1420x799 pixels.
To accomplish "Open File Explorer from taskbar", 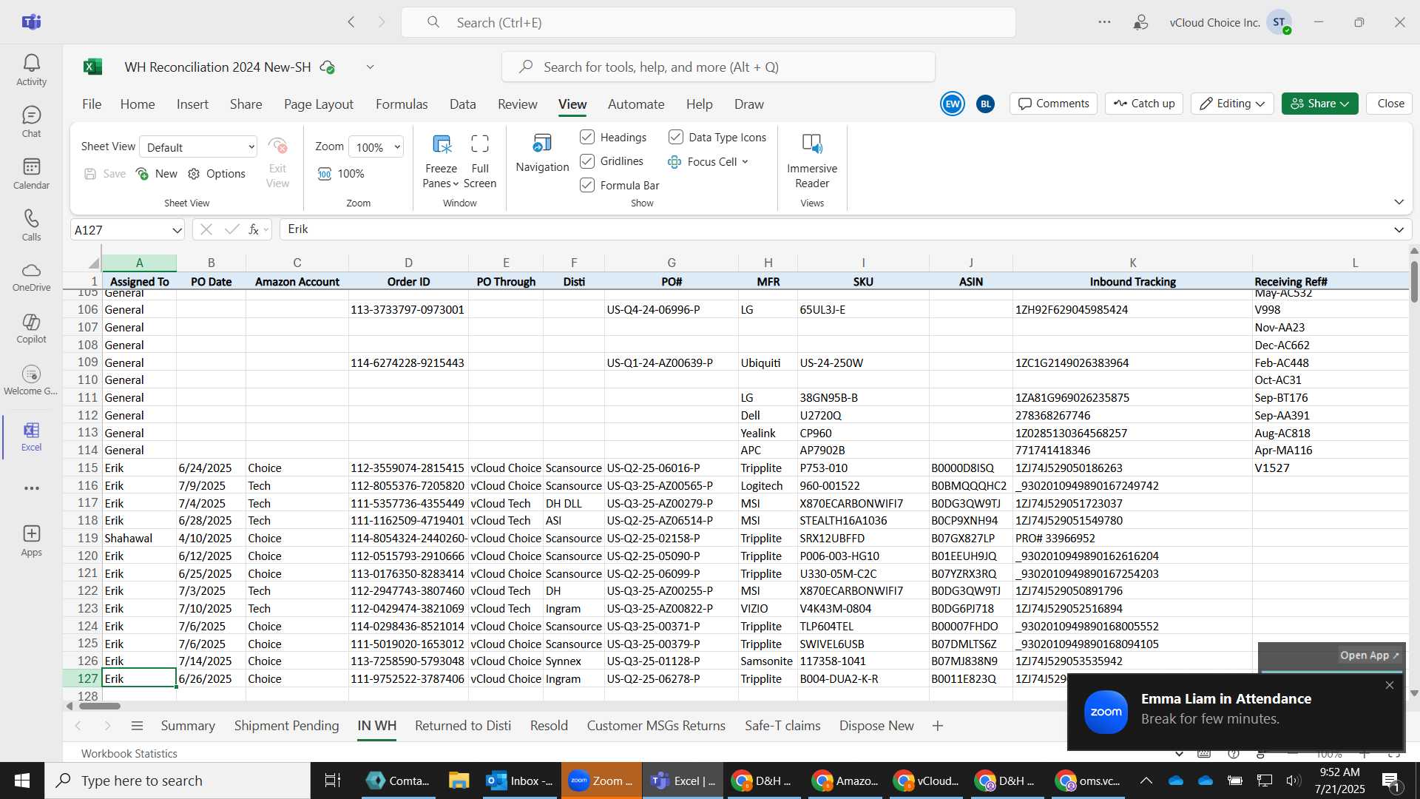I will (x=459, y=781).
